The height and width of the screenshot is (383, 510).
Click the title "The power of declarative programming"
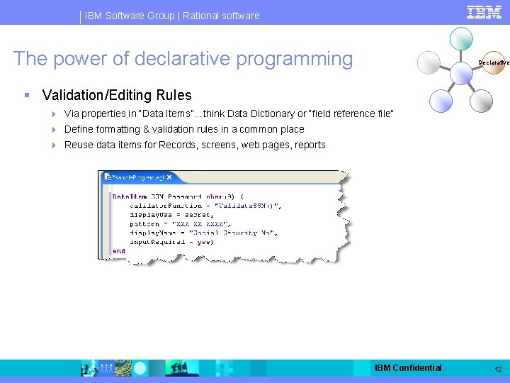tap(183, 59)
